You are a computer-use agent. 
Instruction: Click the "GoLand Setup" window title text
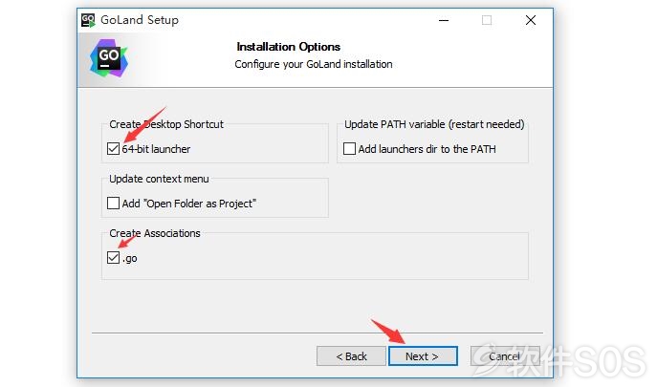(140, 20)
